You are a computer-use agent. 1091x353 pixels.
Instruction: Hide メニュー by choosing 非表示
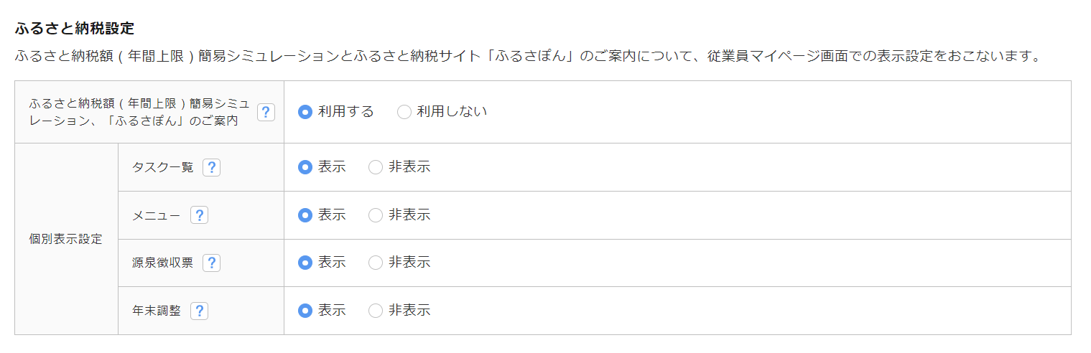point(376,215)
